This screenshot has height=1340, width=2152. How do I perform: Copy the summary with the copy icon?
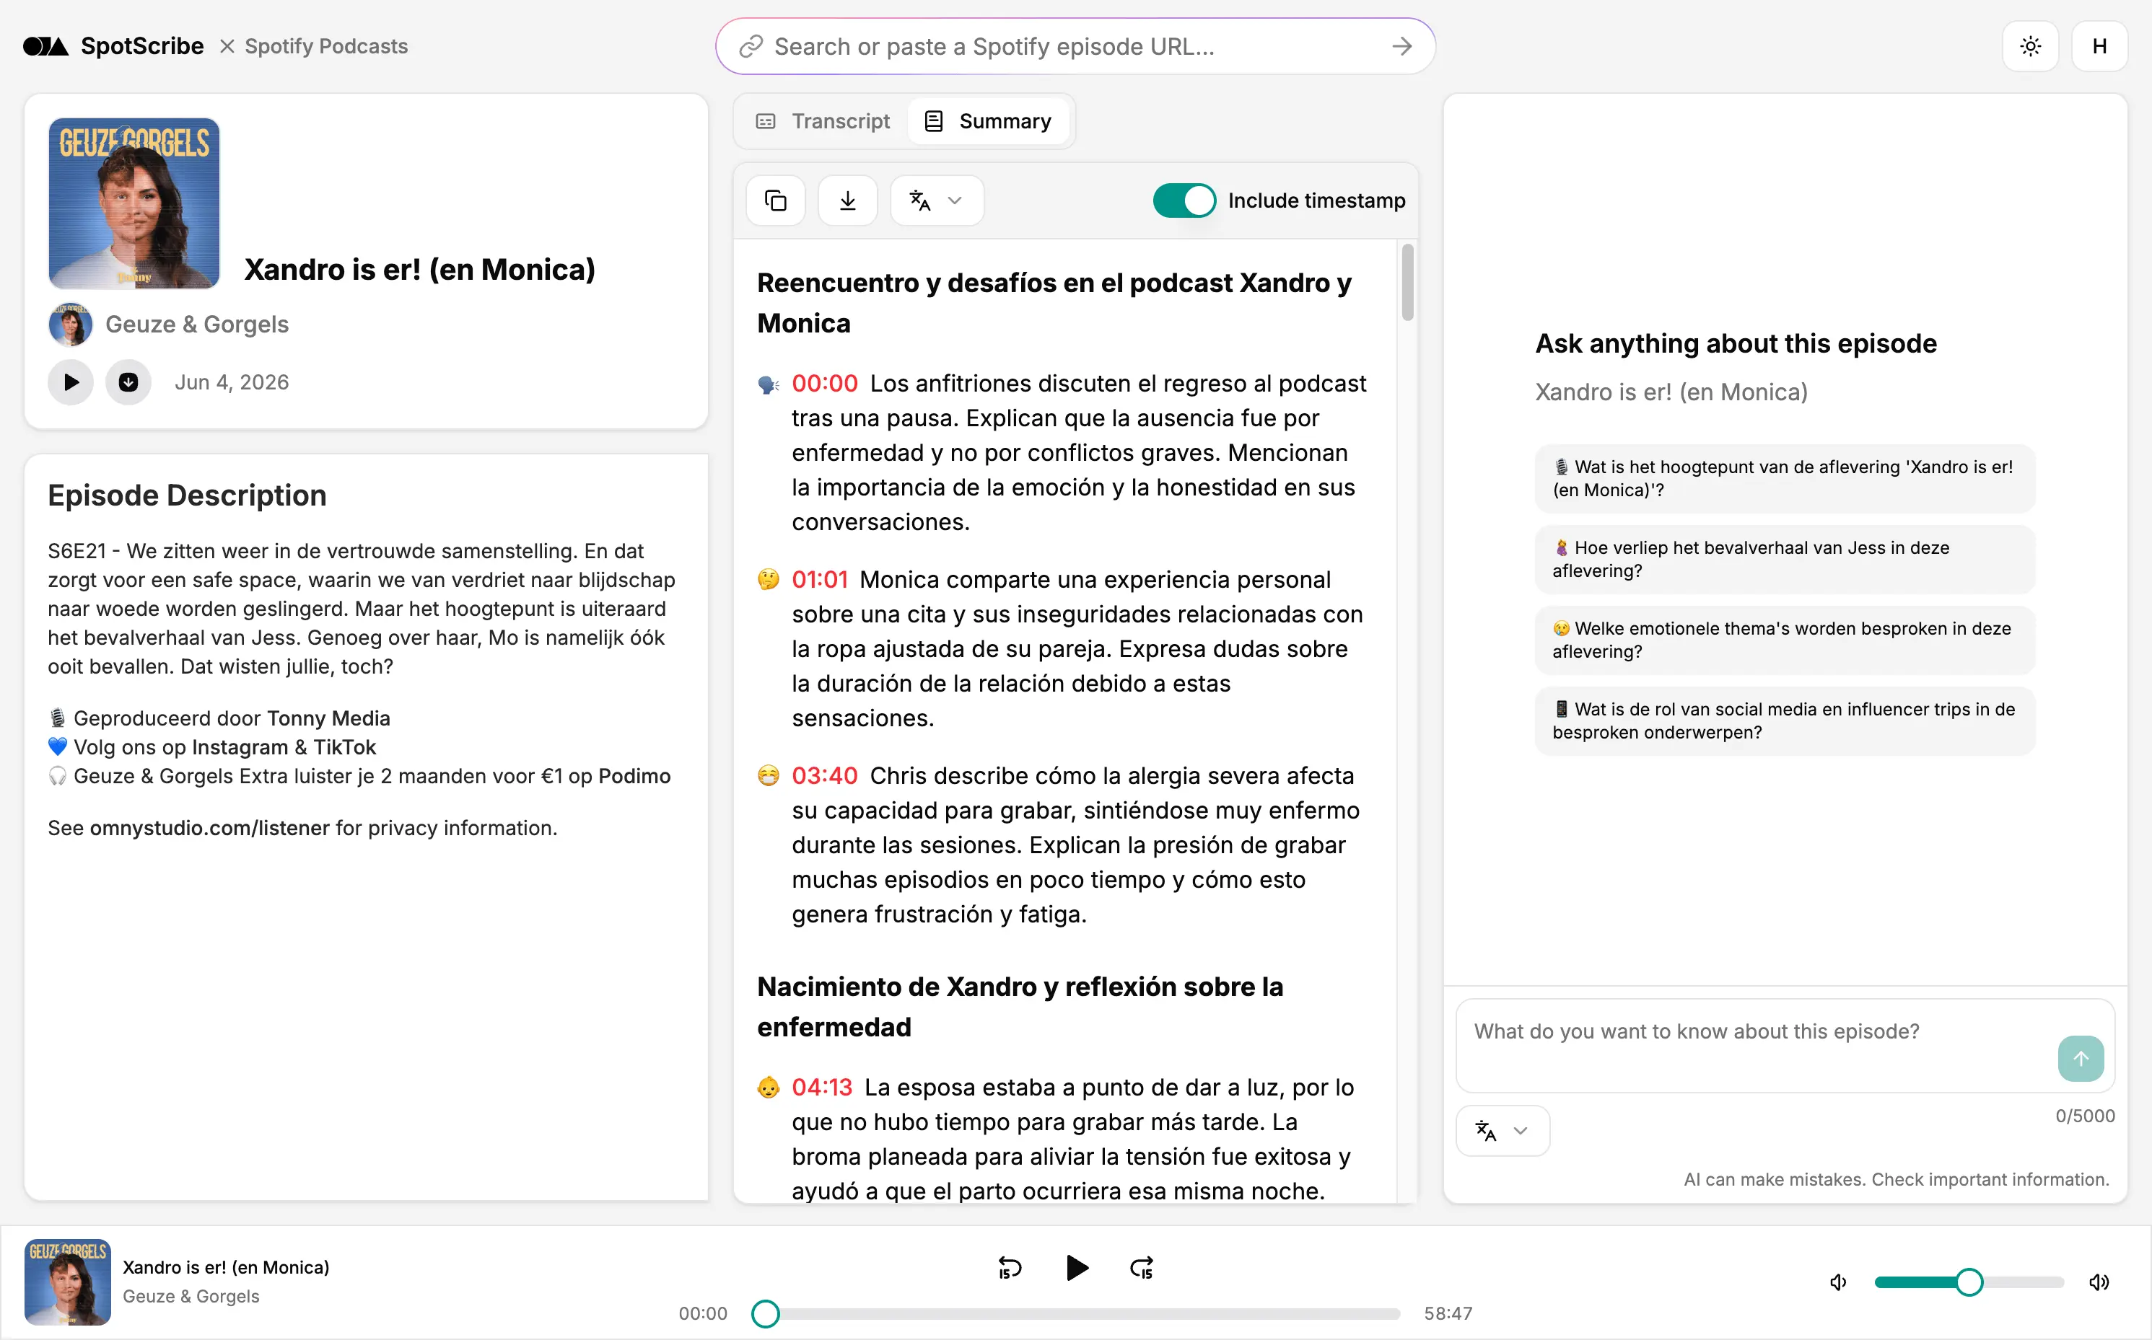coord(776,201)
